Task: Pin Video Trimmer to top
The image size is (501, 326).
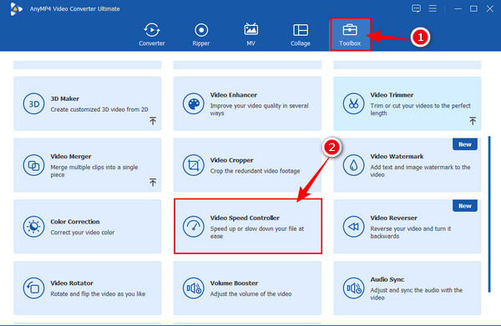Action: coord(473,121)
